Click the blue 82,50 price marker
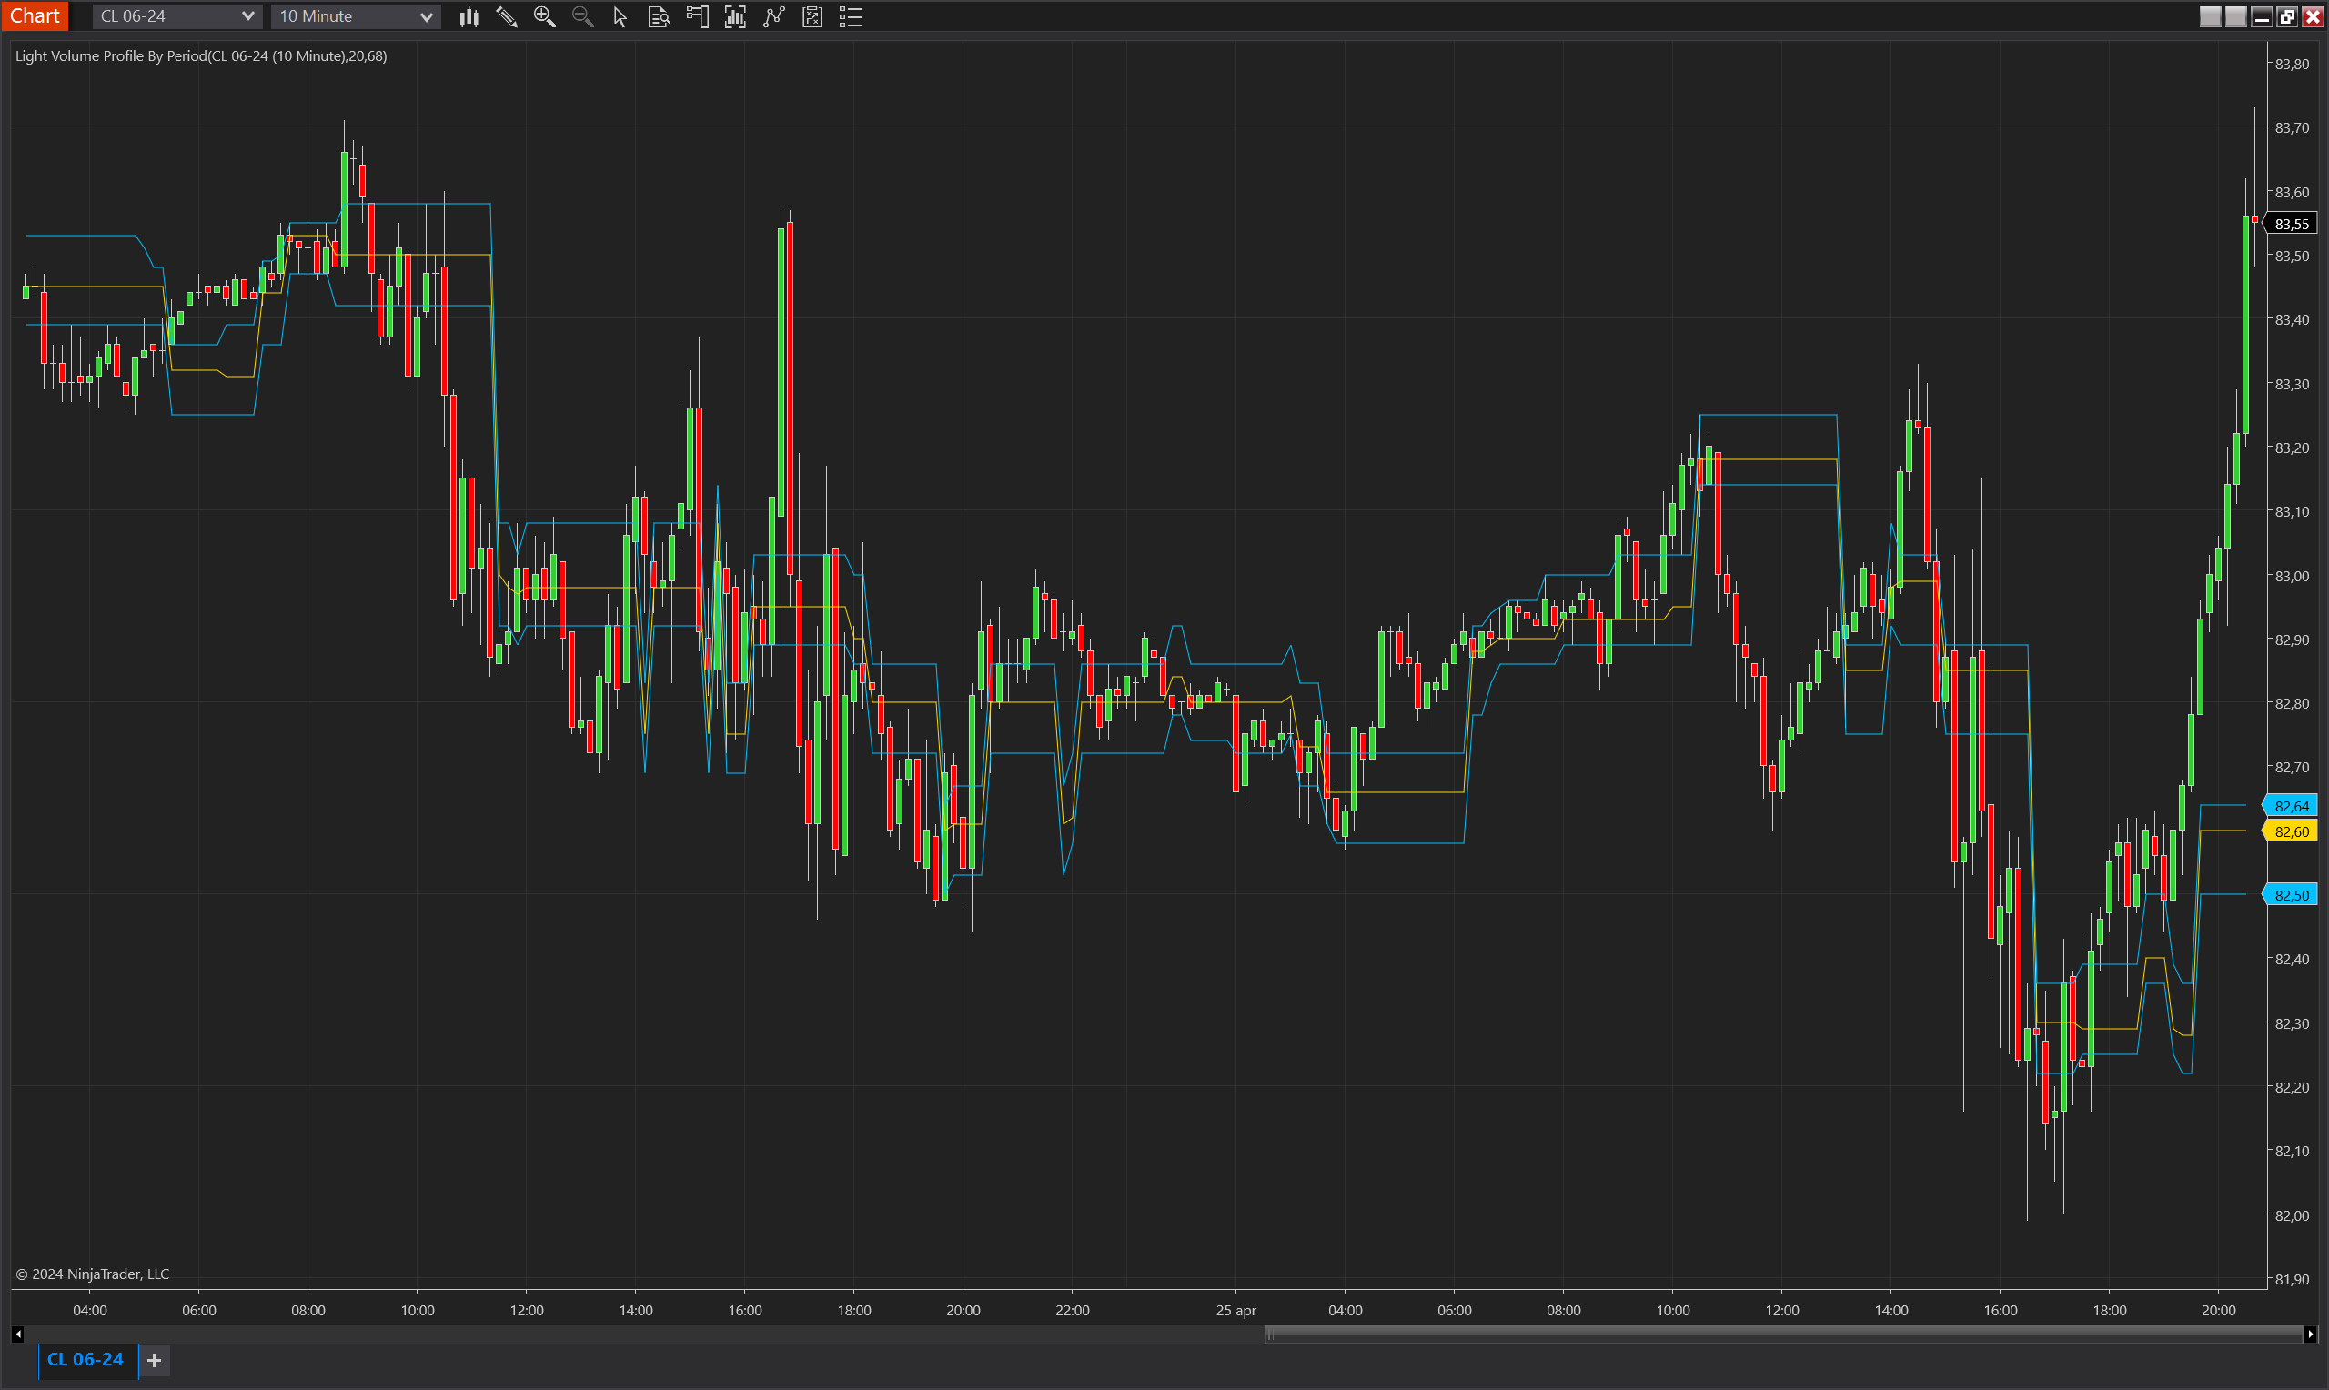Screen dimensions: 2329x1390 (2291, 895)
